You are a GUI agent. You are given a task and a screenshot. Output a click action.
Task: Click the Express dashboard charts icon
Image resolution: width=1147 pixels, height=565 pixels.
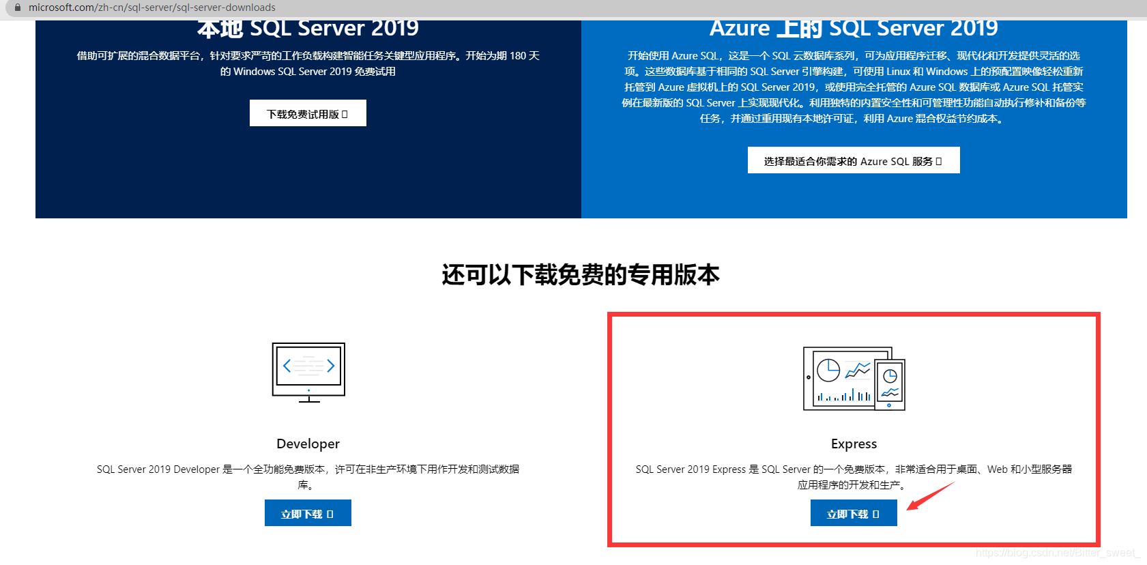[x=854, y=379]
